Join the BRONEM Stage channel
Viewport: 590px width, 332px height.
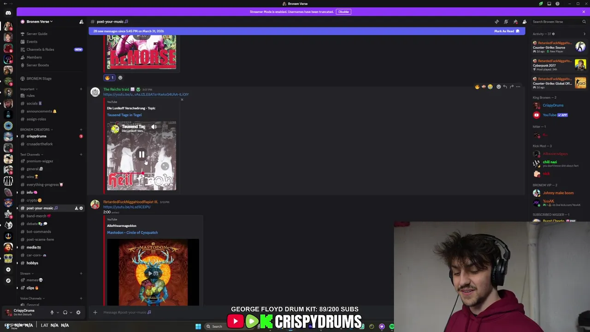point(39,78)
